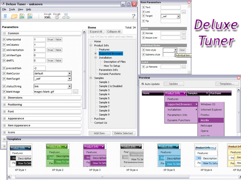Click the Help question mark toolbar icon
This screenshot has width=241, height=180.
(133, 16)
